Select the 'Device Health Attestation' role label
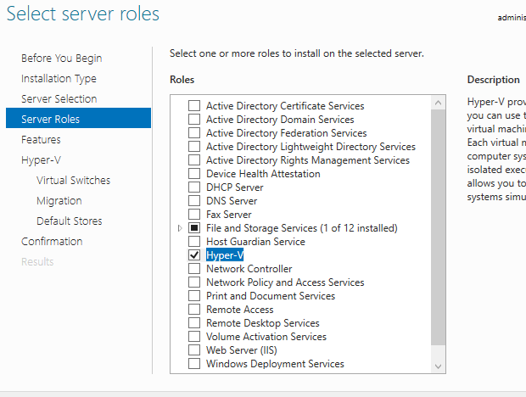The height and width of the screenshot is (397, 526). pos(263,174)
